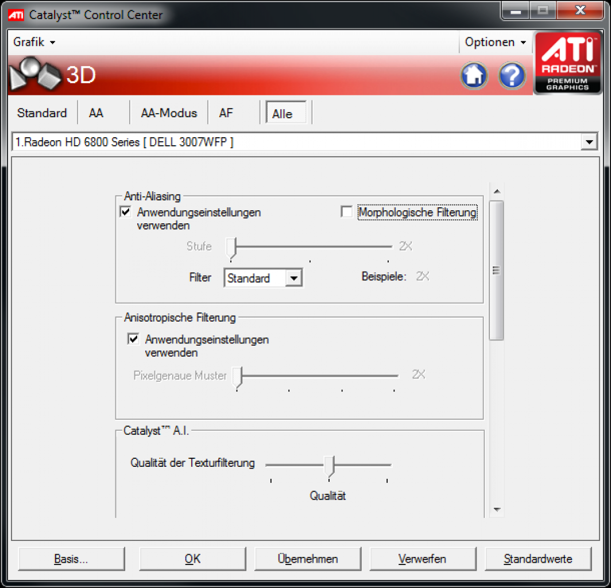Click the Anisotropische Filterung group title

[180, 318]
